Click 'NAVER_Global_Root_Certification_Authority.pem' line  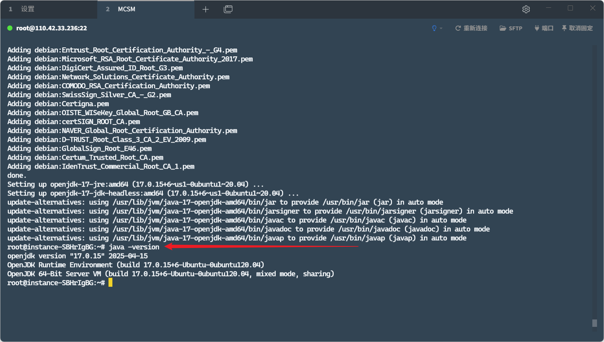pos(122,131)
